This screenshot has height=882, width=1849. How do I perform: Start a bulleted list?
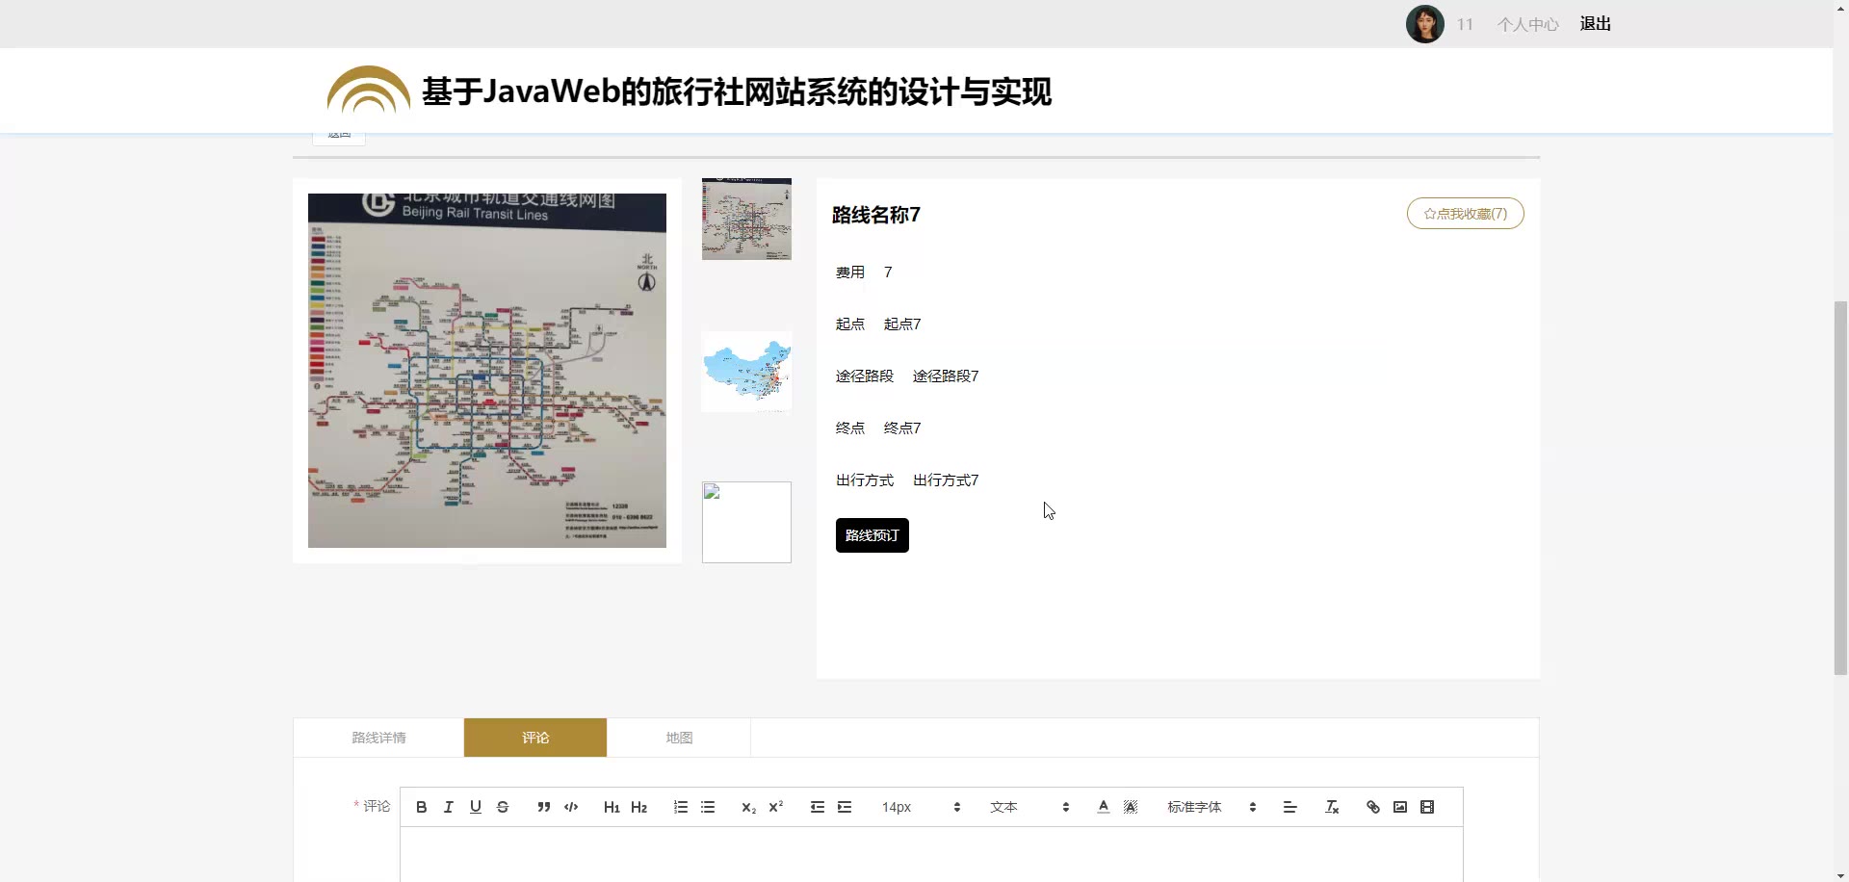point(707,807)
